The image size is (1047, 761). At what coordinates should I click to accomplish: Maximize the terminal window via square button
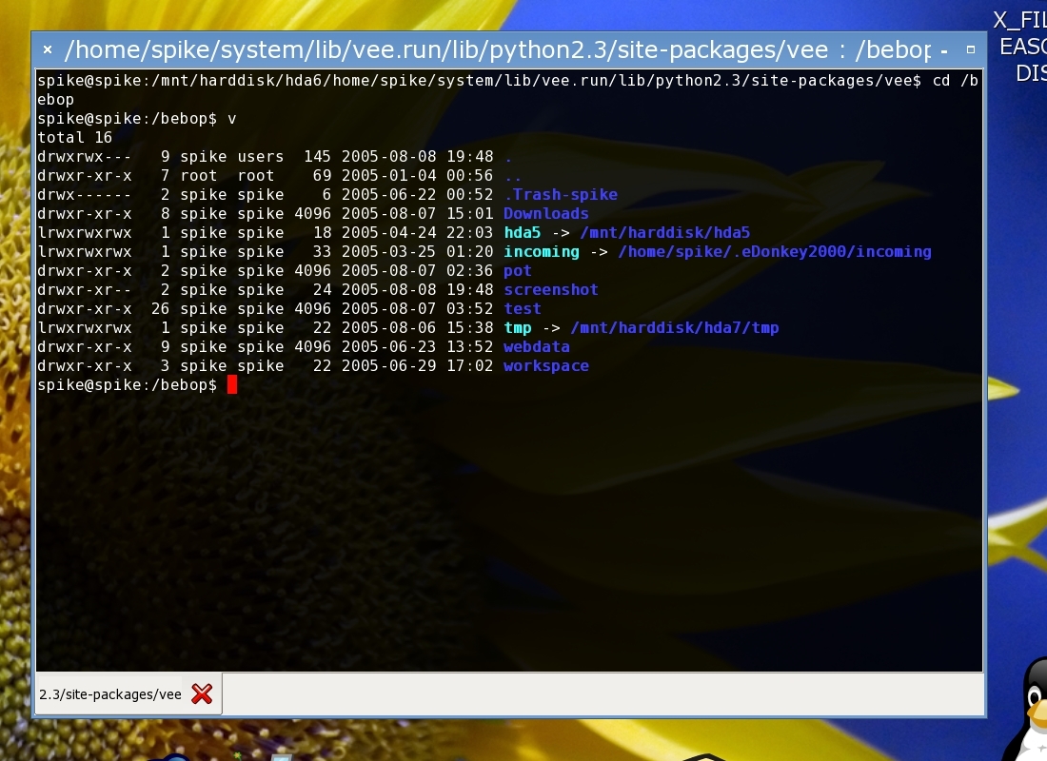click(x=971, y=49)
